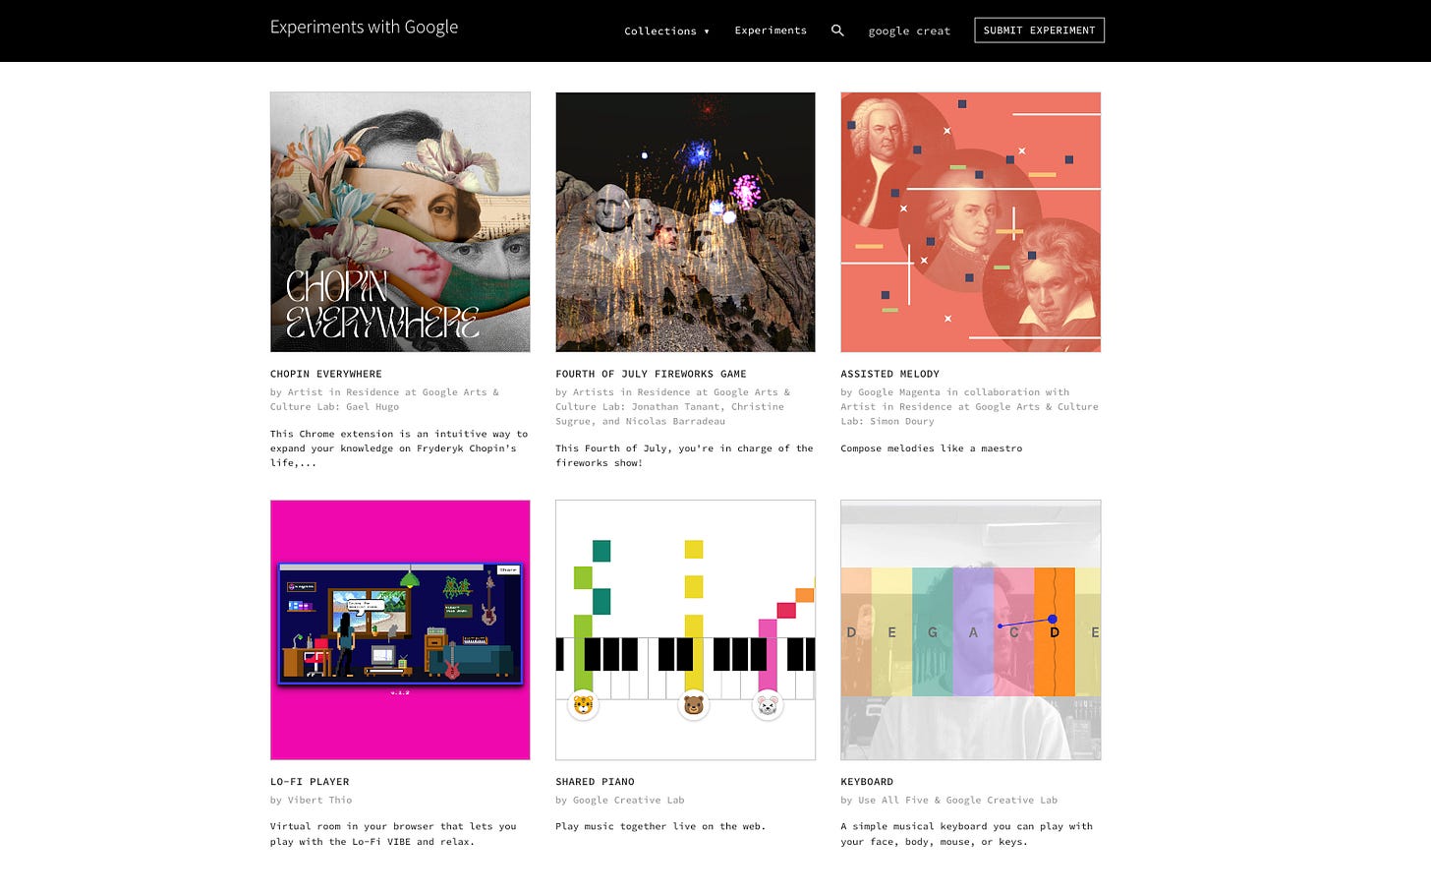The image size is (1431, 894).
Task: Click the KEYBOARD title link
Action: [867, 782]
